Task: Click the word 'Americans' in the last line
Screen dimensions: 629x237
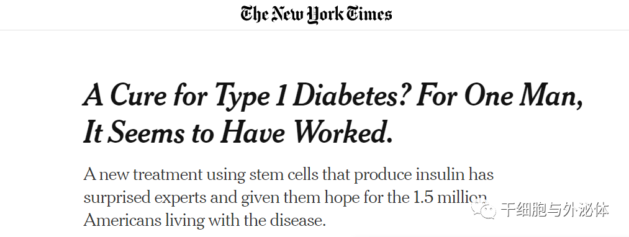Action: pyautogui.click(x=122, y=220)
